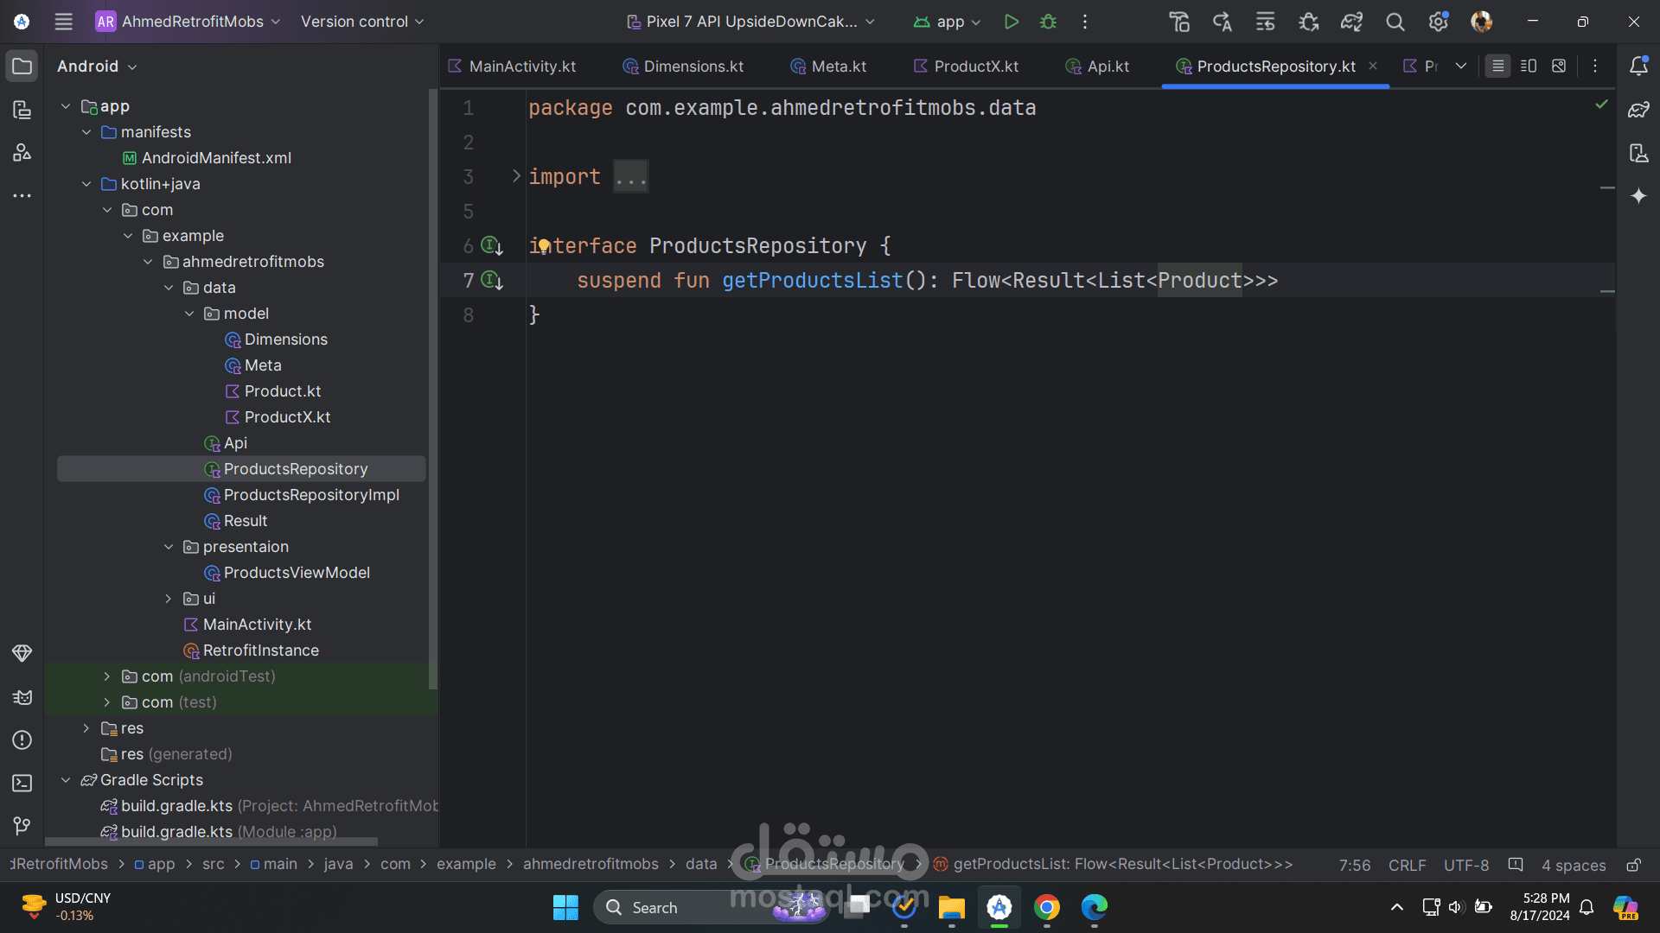This screenshot has width=1660, height=933.
Task: Switch the editor to Split view mode
Action: coord(1528,66)
